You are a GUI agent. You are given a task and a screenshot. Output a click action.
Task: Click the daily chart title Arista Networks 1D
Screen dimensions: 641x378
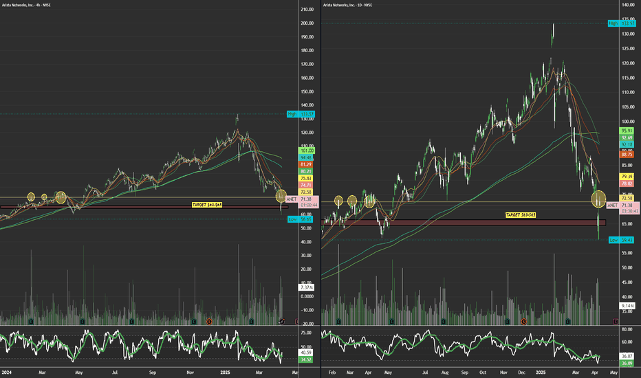pos(348,5)
